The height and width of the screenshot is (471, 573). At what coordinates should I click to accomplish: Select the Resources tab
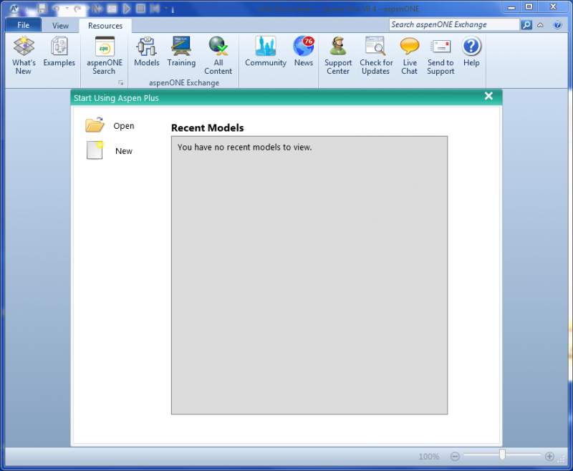[105, 26]
